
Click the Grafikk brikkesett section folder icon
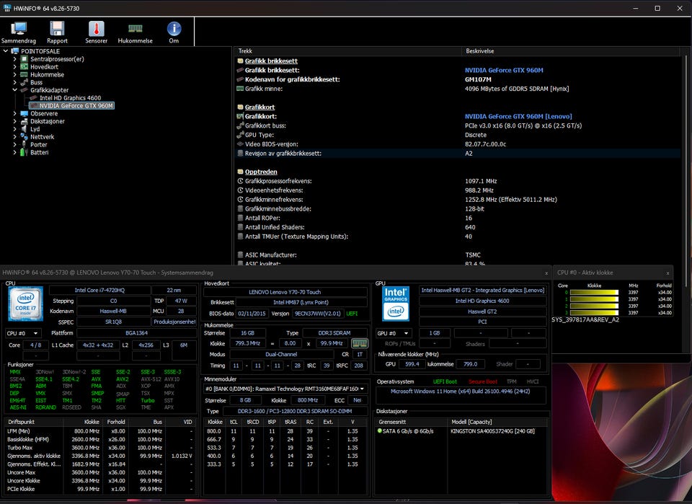click(241, 61)
